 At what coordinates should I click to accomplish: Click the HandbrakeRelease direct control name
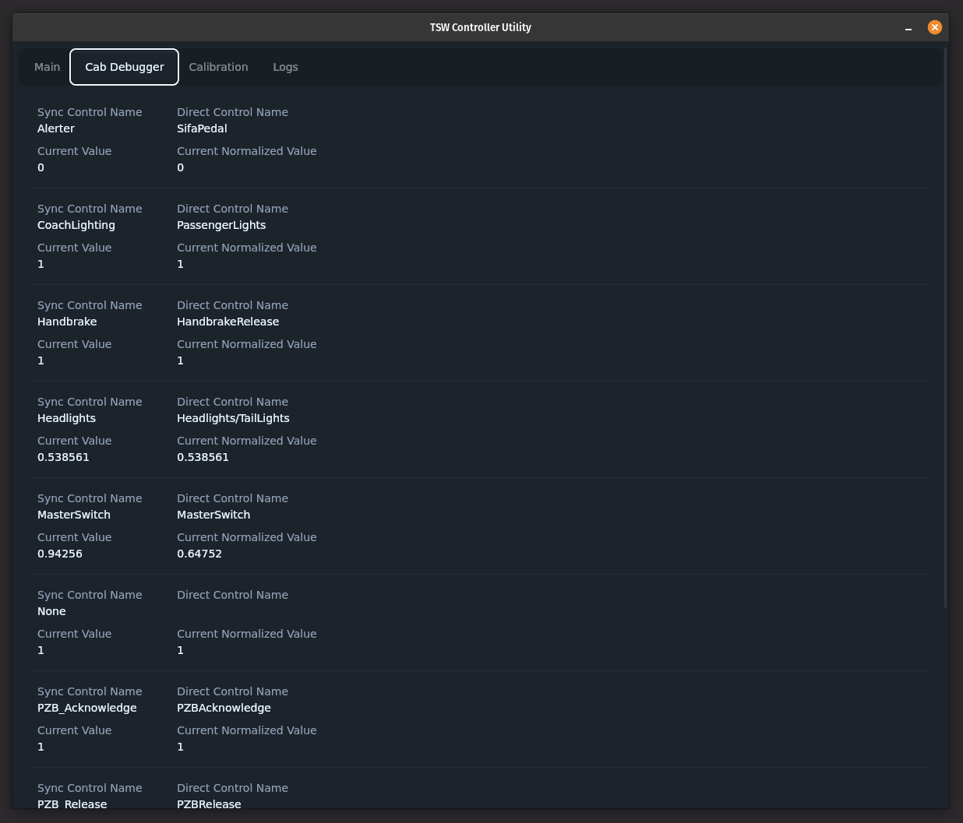(228, 322)
